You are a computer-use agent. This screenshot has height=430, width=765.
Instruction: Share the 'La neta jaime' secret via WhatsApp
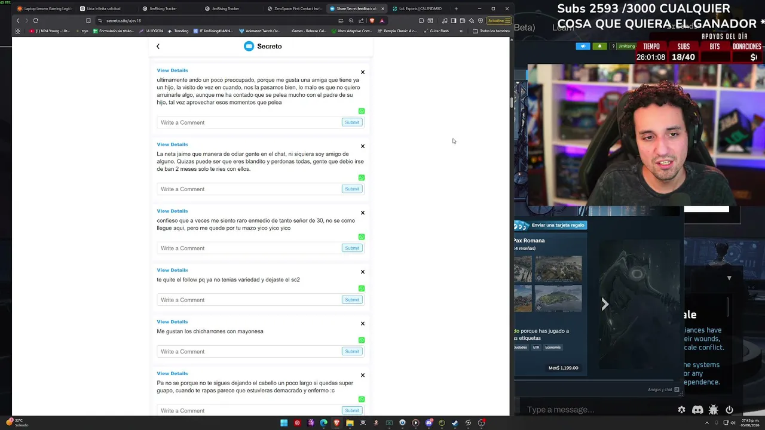362,177
